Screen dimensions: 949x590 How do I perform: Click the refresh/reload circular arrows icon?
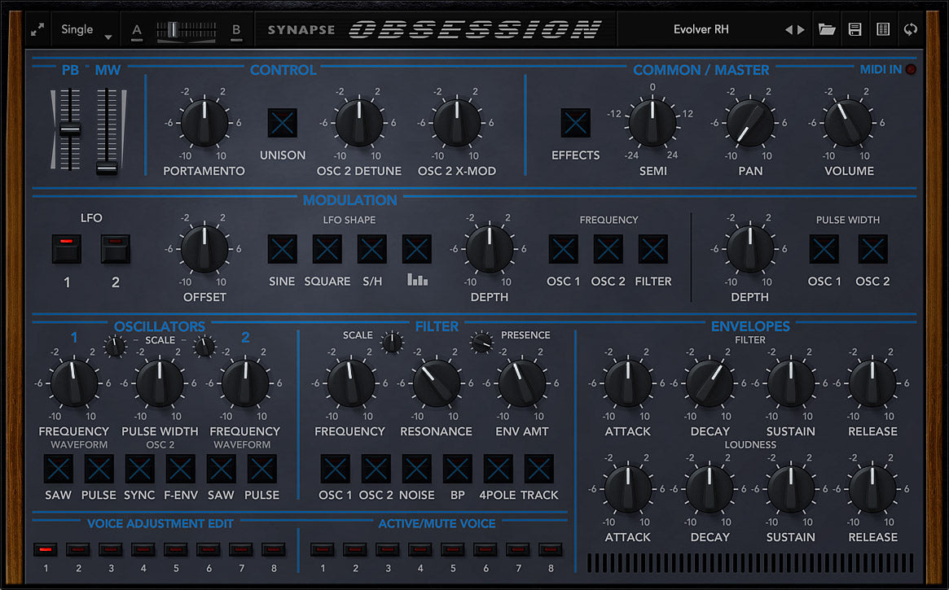click(910, 29)
